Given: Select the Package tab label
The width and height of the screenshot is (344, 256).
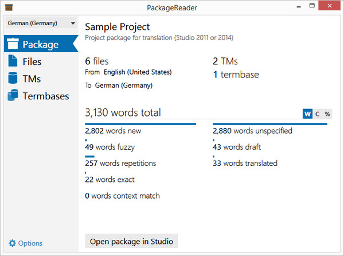Looking at the screenshot, I should pyautogui.click(x=41, y=44).
